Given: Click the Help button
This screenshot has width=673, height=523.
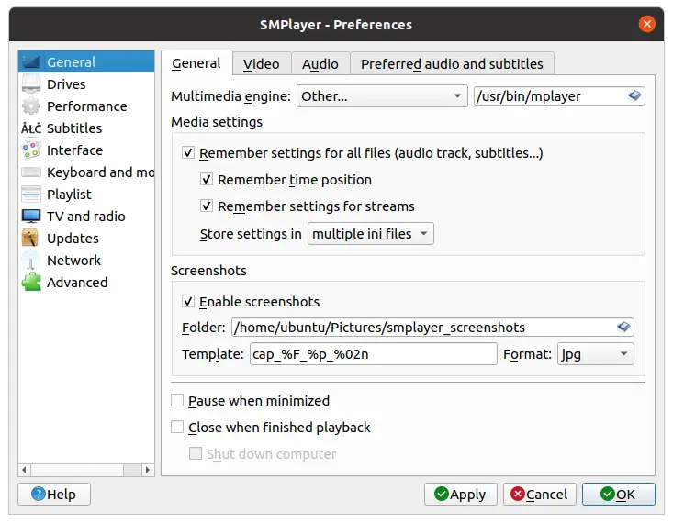Looking at the screenshot, I should tap(54, 495).
